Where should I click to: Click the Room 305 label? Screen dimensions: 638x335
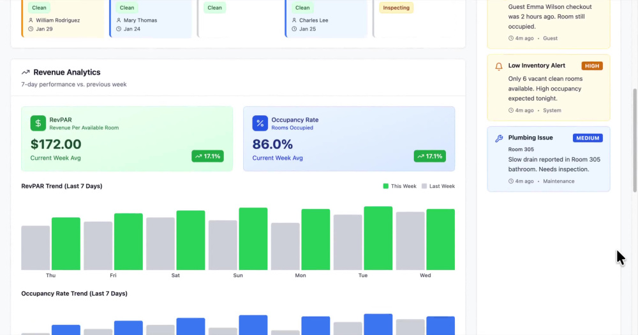521,150
